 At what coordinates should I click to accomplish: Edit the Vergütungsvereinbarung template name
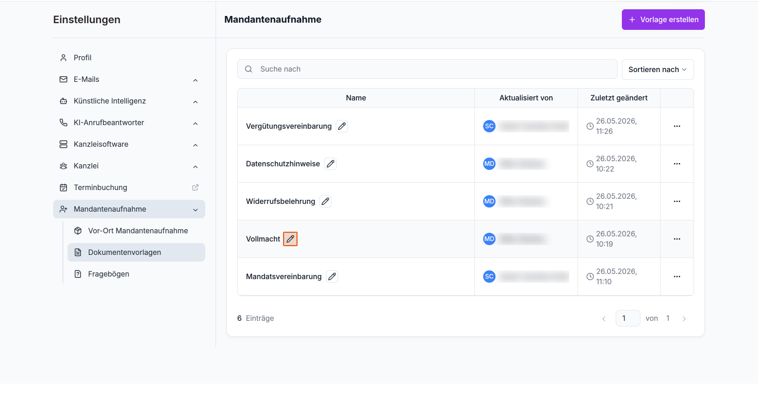tap(342, 126)
